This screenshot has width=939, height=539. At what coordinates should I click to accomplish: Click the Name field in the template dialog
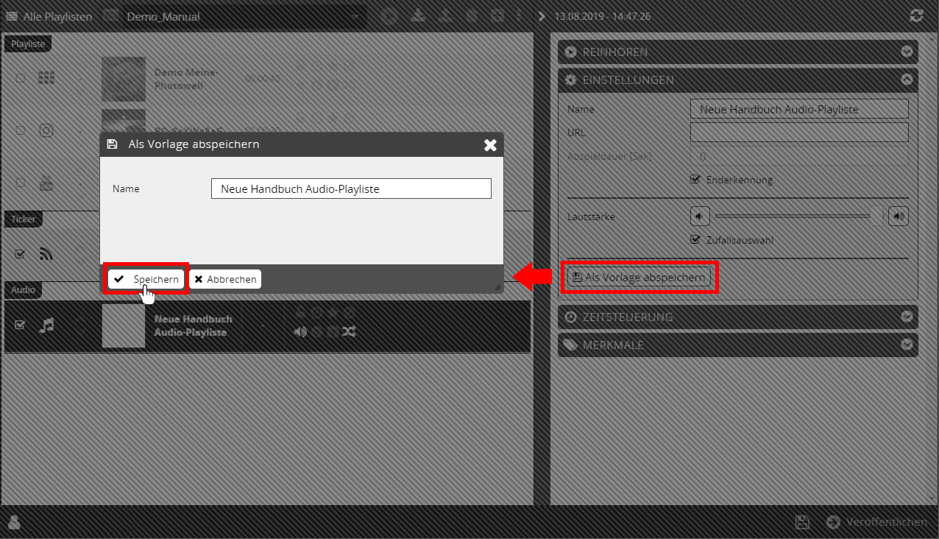[350, 189]
